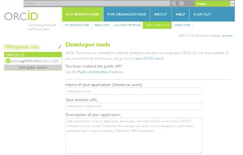The image size is (243, 155).
Task: Open the Help menu
Action: tap(180, 14)
